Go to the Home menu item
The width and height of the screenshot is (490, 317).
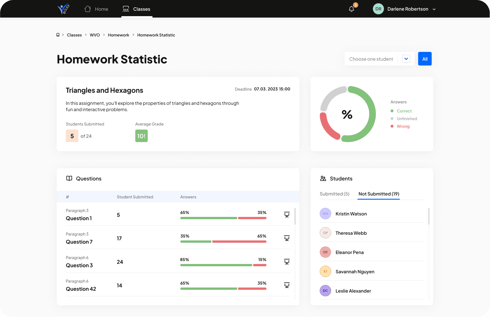[96, 9]
